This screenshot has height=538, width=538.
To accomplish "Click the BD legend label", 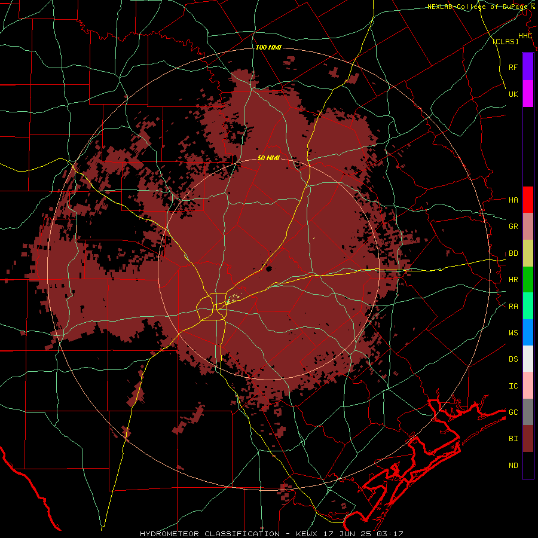I will tap(513, 253).
